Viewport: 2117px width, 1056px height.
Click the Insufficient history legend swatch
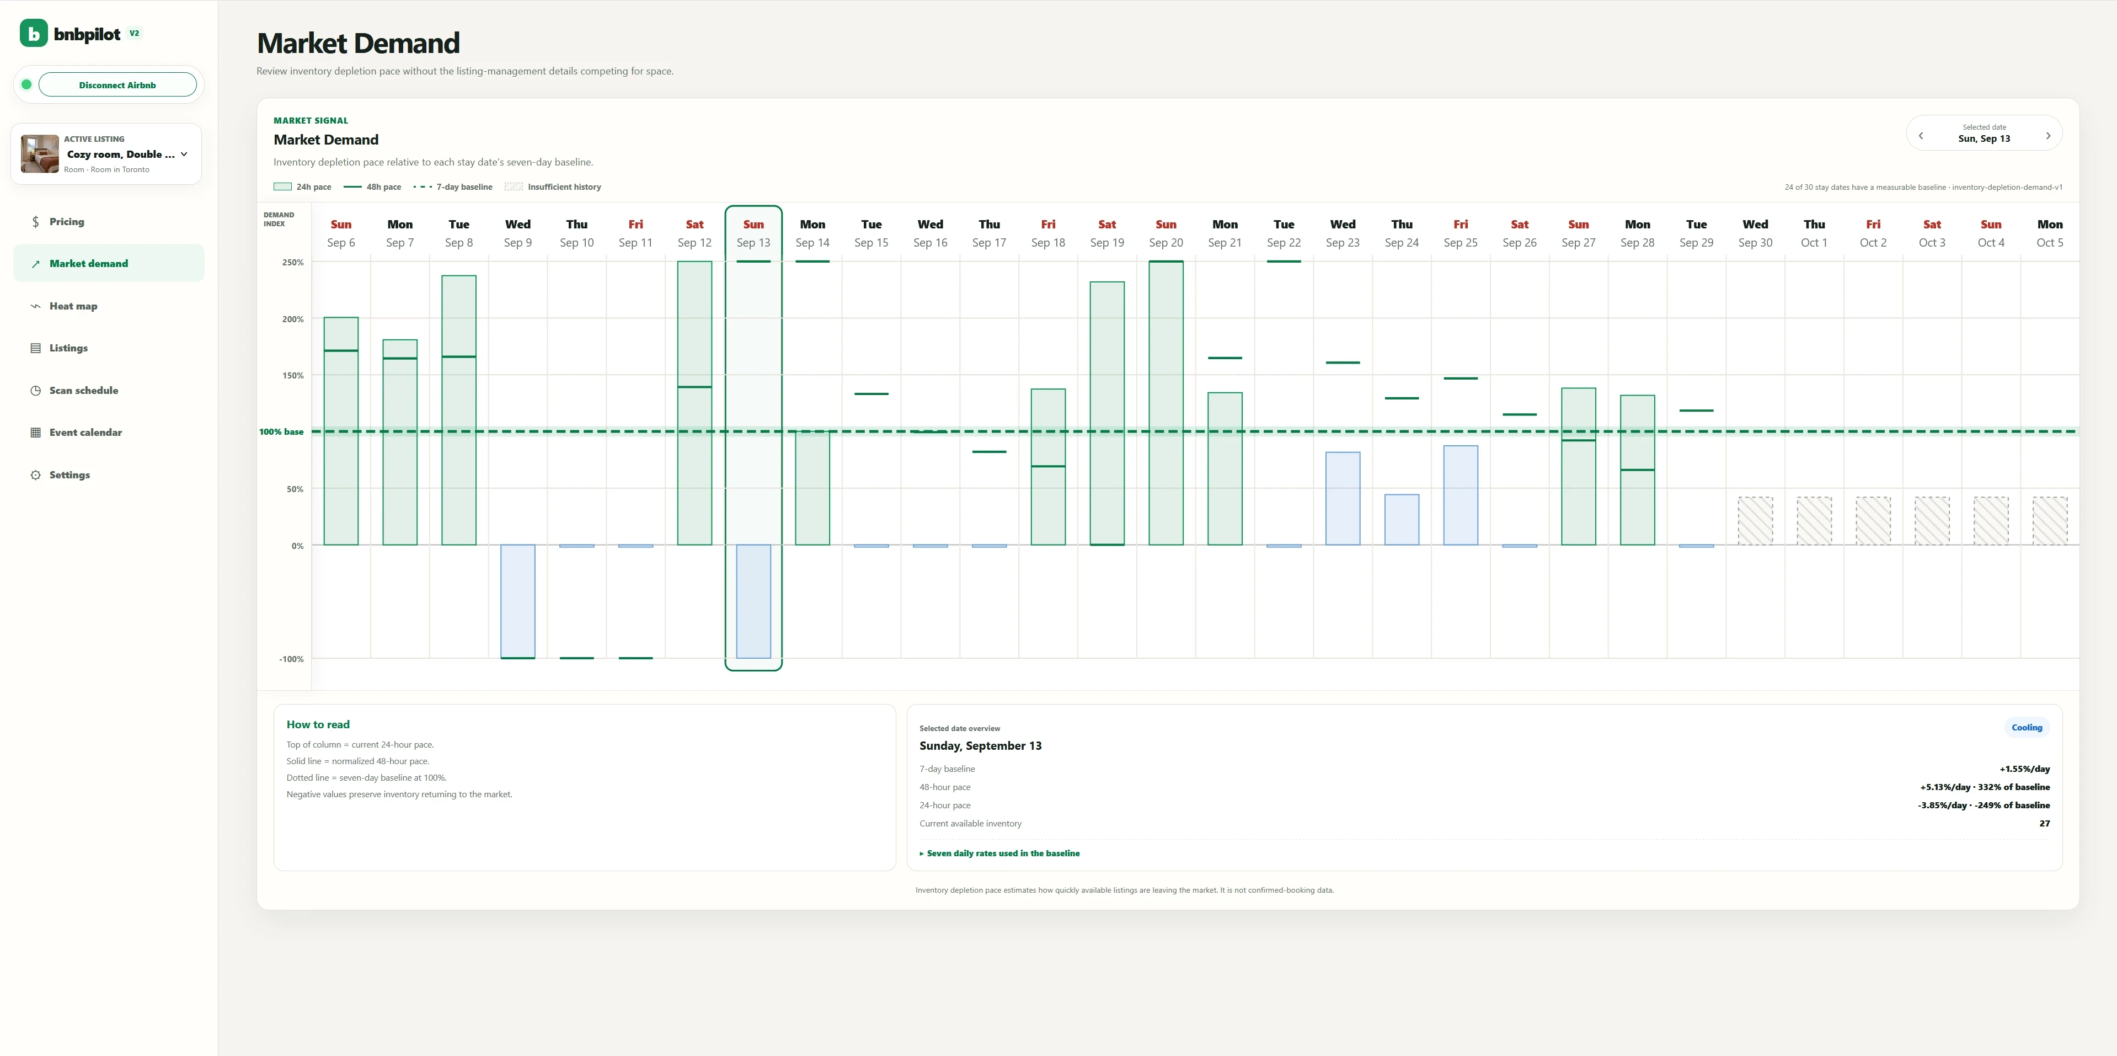tap(514, 186)
